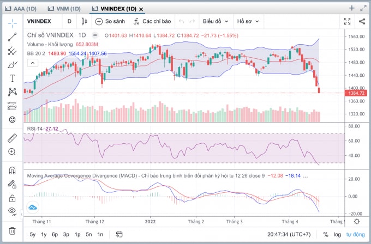Select the crosshair cursor tool
The height and width of the screenshot is (244, 371).
(x=13, y=23)
